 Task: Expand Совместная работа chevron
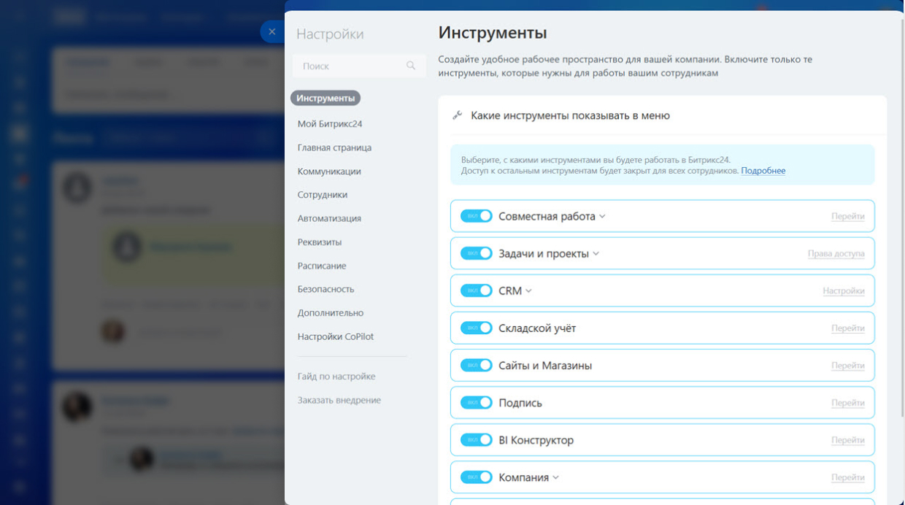(602, 217)
